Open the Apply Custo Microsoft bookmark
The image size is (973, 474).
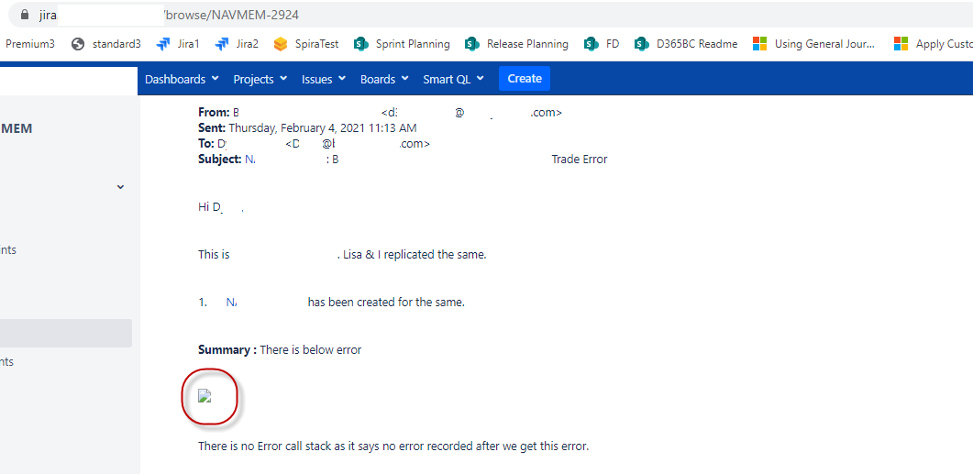(933, 44)
